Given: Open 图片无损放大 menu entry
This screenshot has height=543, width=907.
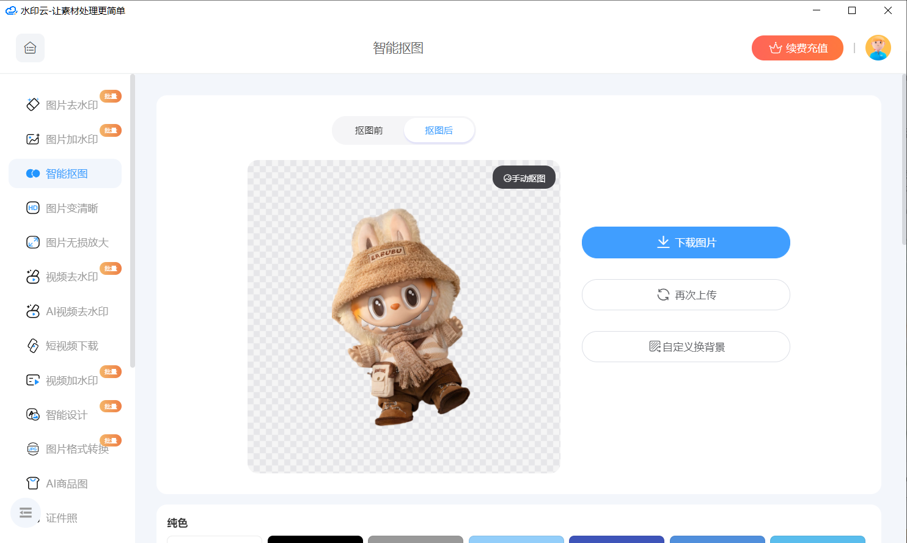Looking at the screenshot, I should click(65, 242).
